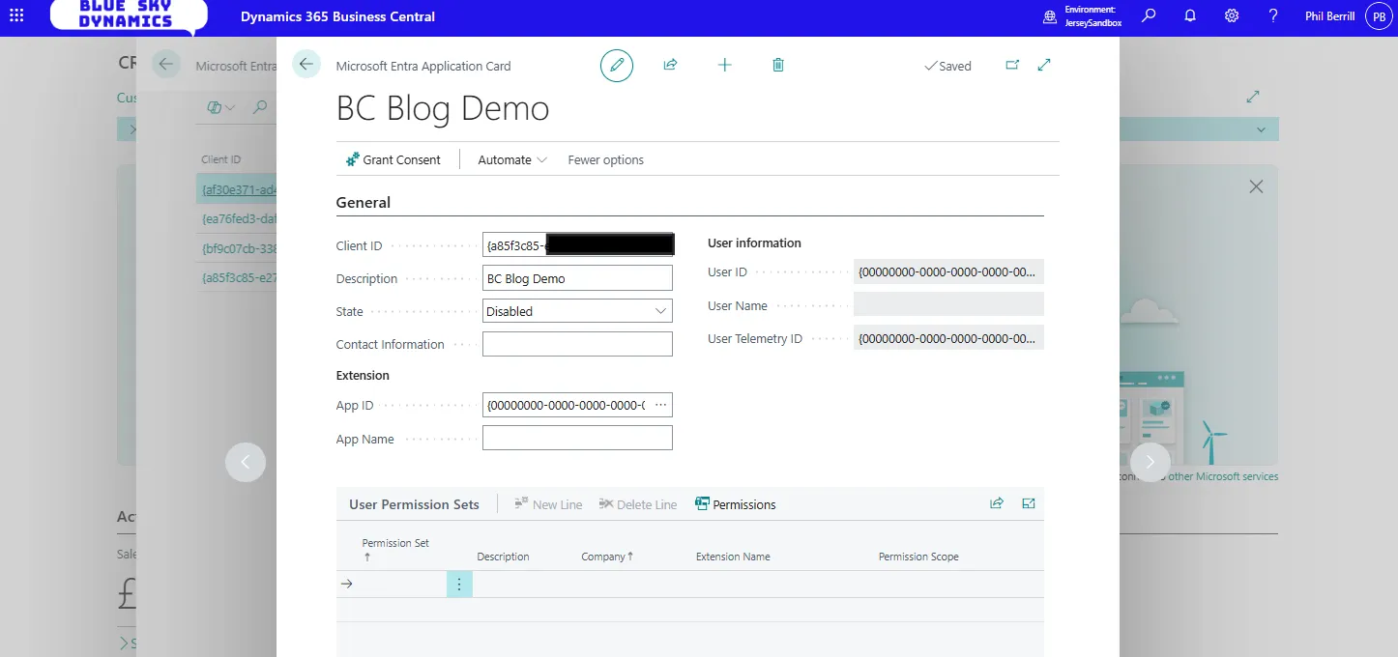This screenshot has height=657, width=1398.
Task: Expand User Permission Sets part
Action: [x=1029, y=503]
